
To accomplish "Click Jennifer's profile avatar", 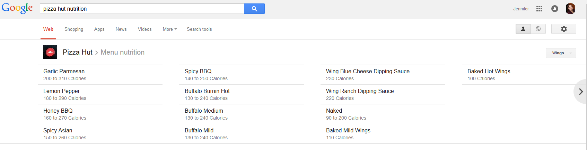I will [570, 9].
